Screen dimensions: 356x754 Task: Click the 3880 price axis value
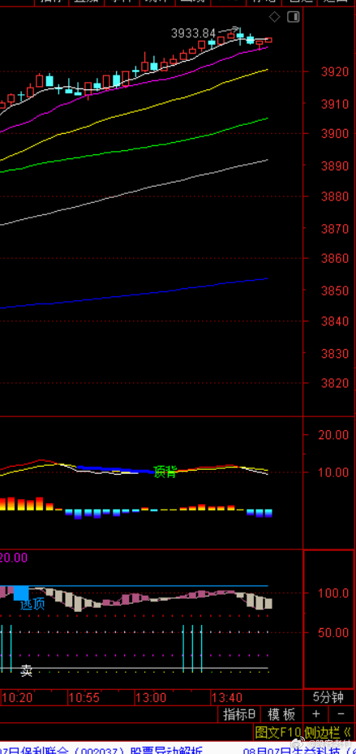click(334, 196)
